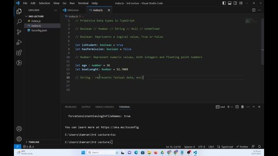Open Customize Layout icon

coord(241,3)
